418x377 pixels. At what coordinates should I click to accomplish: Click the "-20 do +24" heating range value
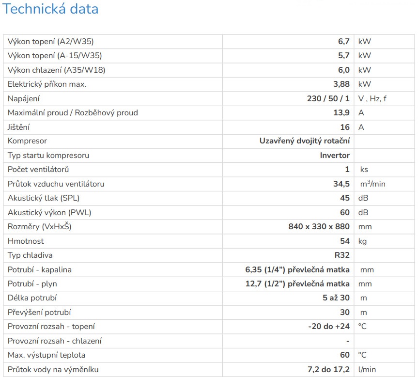(328, 327)
